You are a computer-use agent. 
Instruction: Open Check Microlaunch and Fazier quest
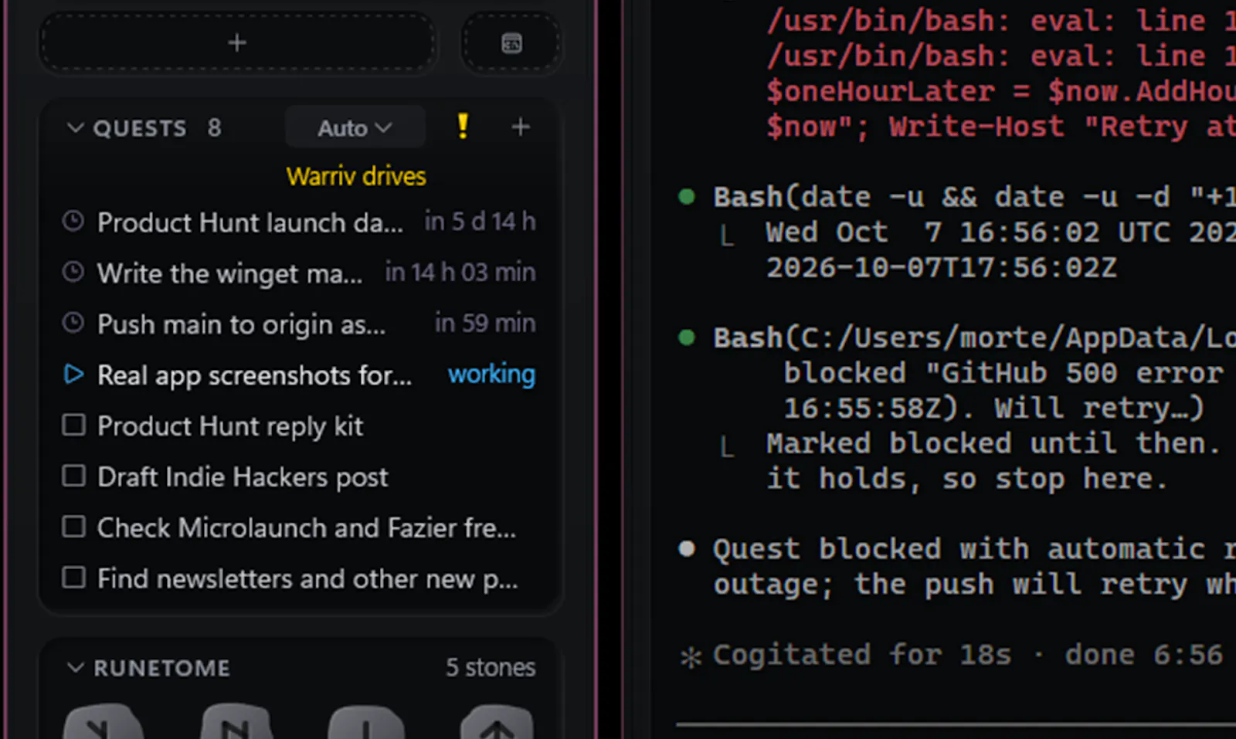(307, 528)
